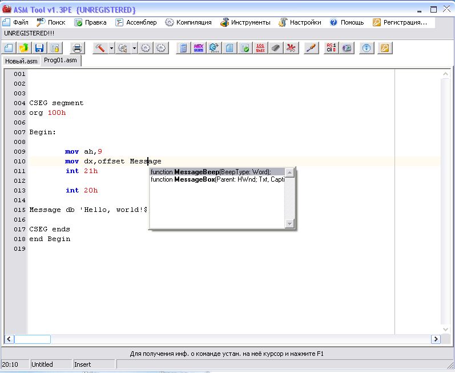Open the Компиляция menu
The height and width of the screenshot is (373, 455).
pos(188,22)
